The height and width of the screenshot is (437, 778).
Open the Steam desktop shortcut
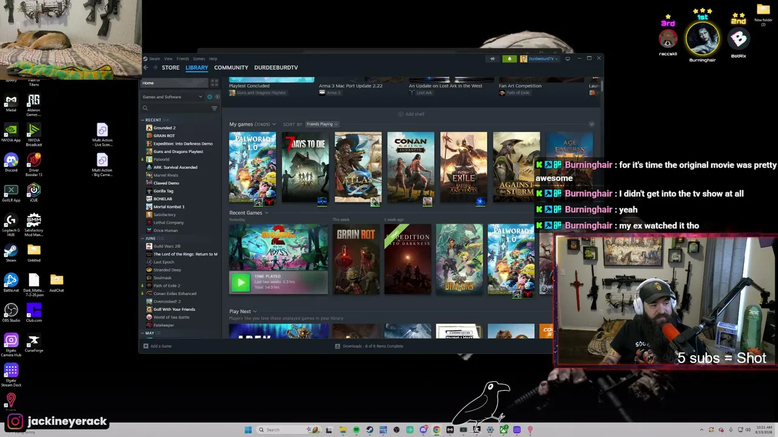(x=11, y=252)
